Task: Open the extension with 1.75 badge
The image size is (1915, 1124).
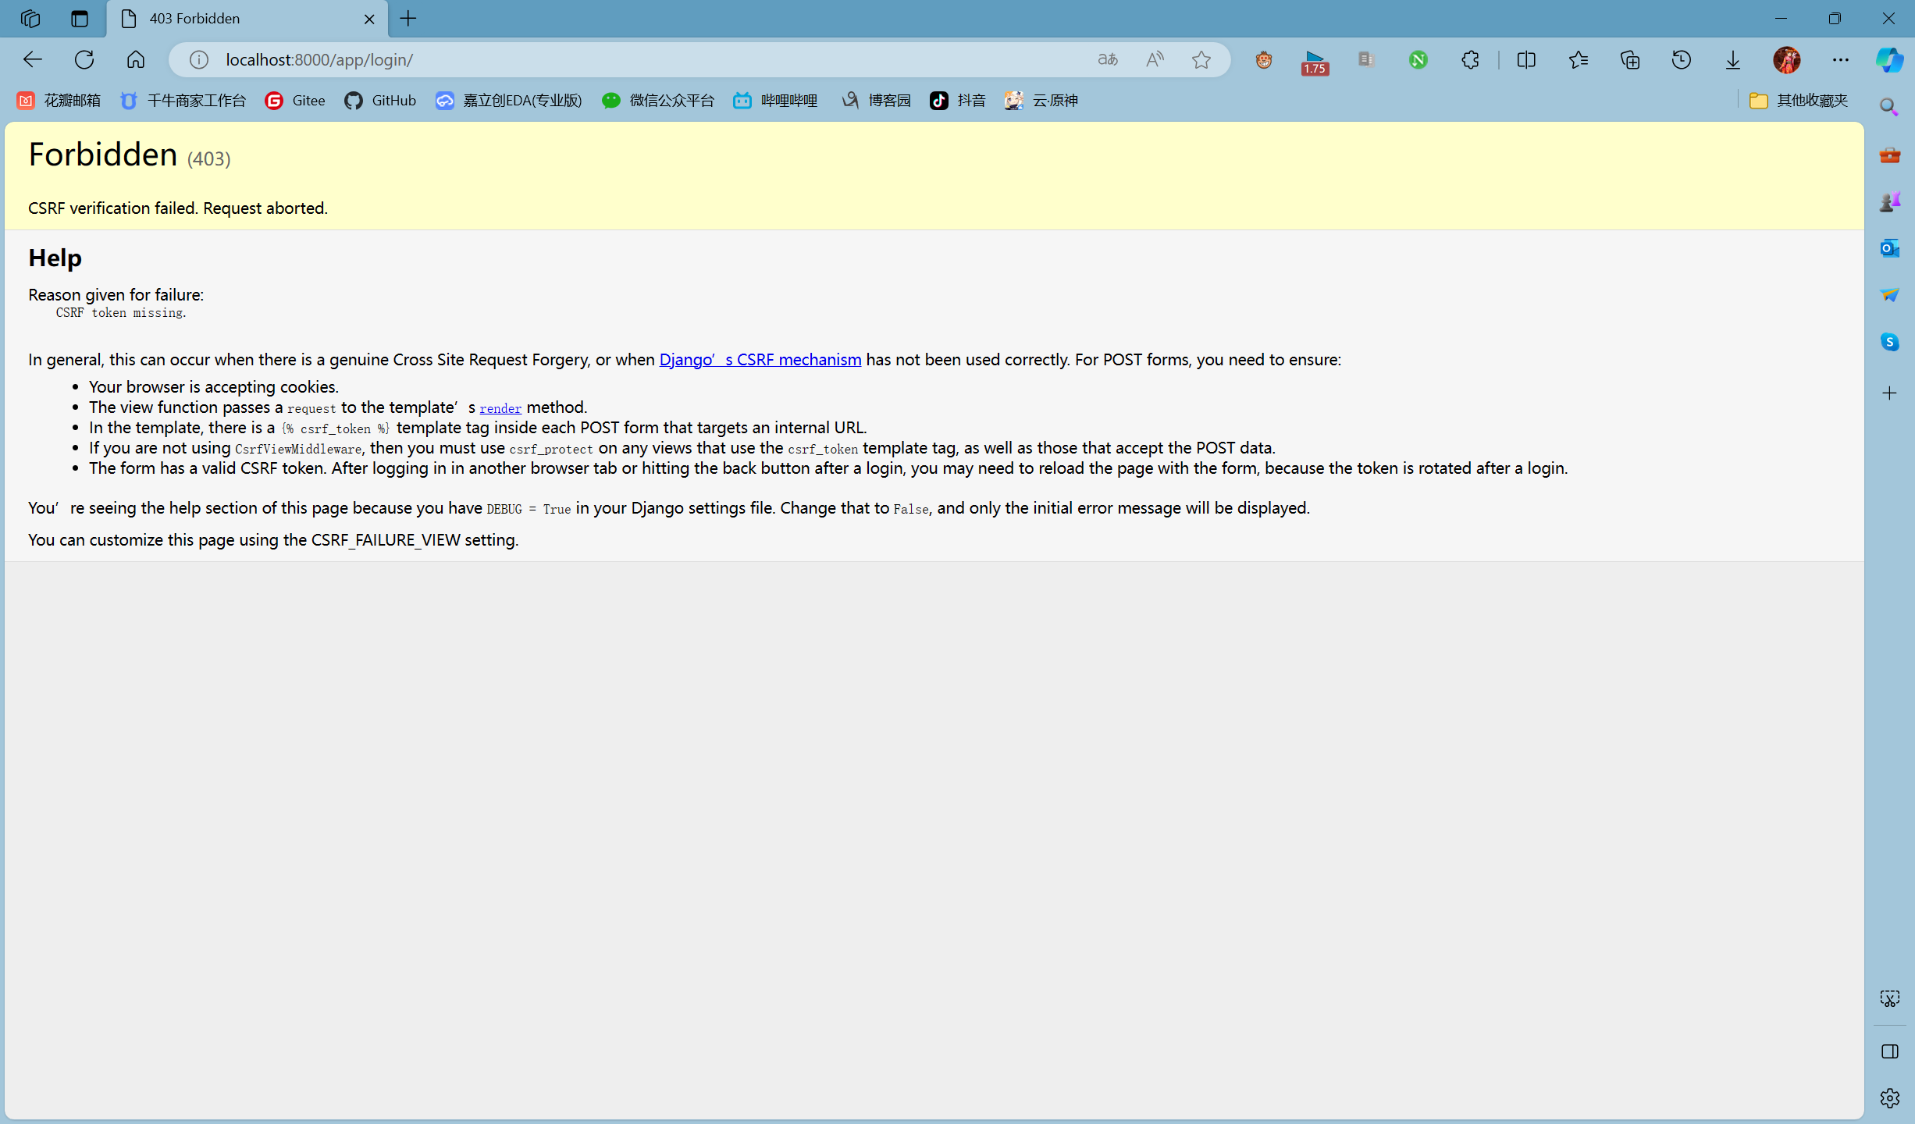Action: coord(1315,61)
